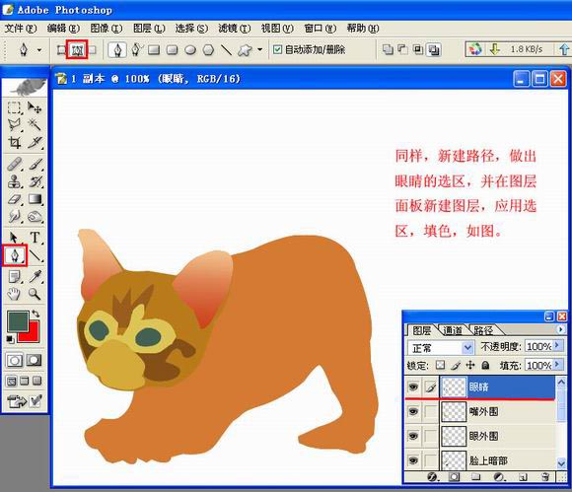Select the Hand tool
Image resolution: width=572 pixels, height=492 pixels.
click(14, 294)
